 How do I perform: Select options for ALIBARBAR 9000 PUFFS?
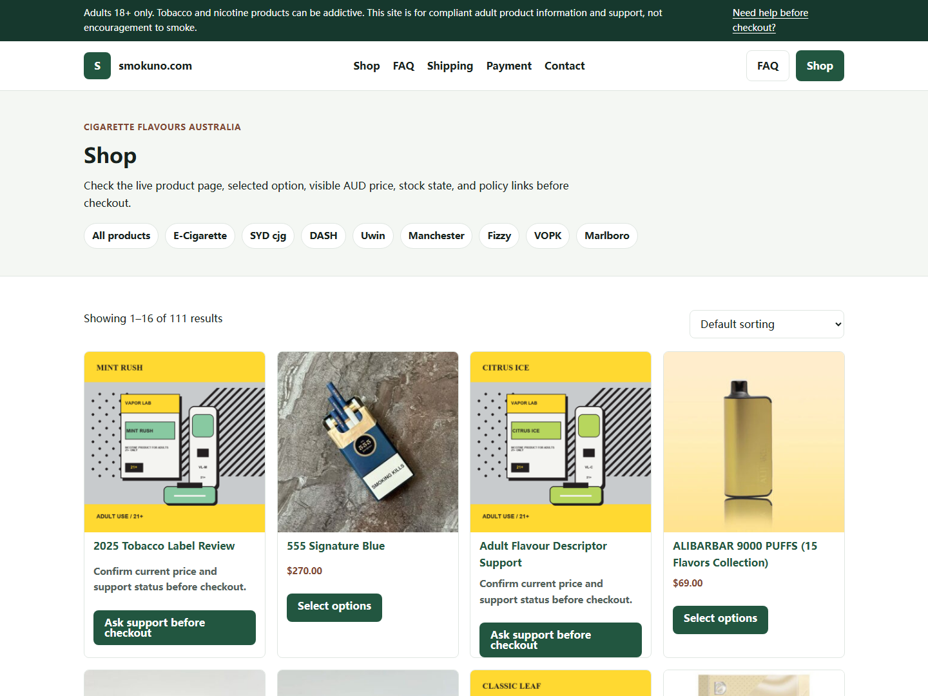pyautogui.click(x=720, y=620)
